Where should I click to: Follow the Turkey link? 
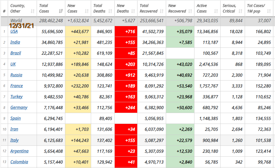16,97
